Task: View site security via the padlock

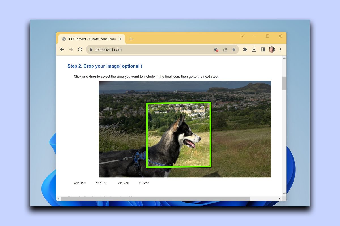Action: 91,49
